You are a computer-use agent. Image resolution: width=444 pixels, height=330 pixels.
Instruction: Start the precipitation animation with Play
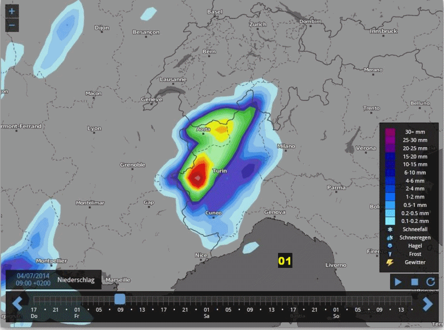[398, 282]
